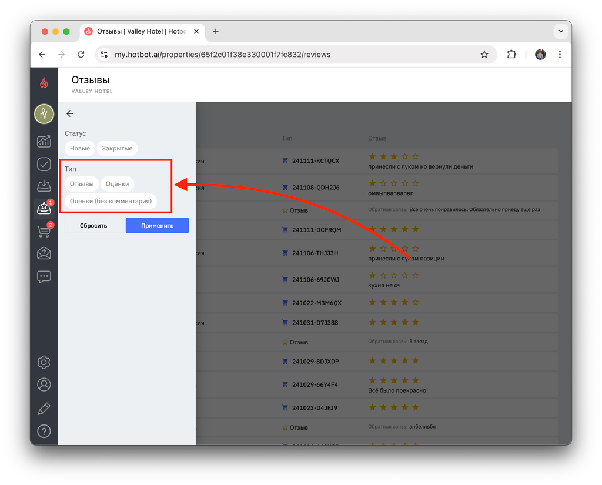Toggle the Отзывы type filter chip

(x=82, y=184)
